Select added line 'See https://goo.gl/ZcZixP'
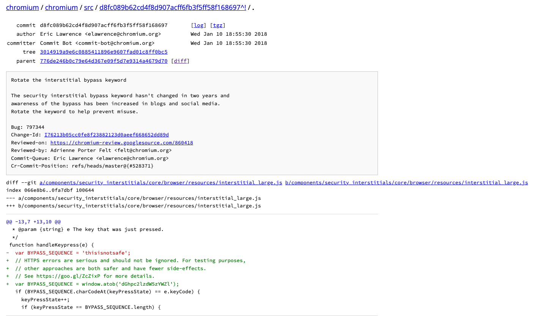The width and height of the screenshot is (535, 321). pos(80,276)
